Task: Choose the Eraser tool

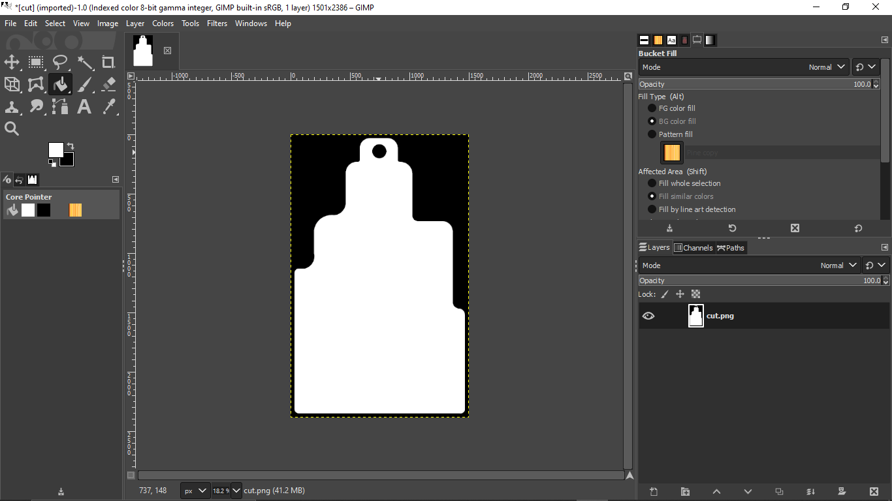Action: [x=108, y=84]
